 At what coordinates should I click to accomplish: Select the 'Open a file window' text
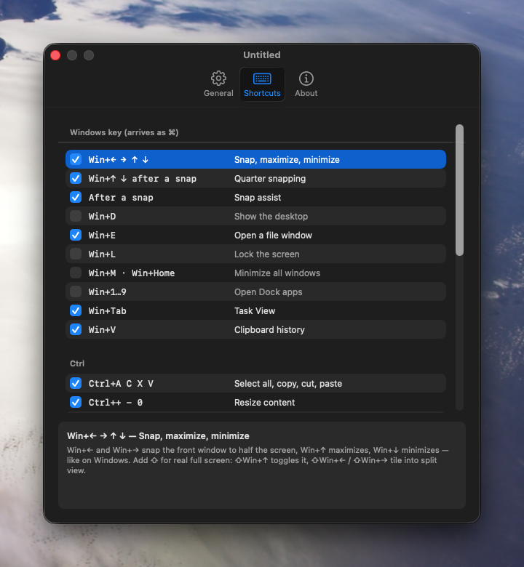273,236
